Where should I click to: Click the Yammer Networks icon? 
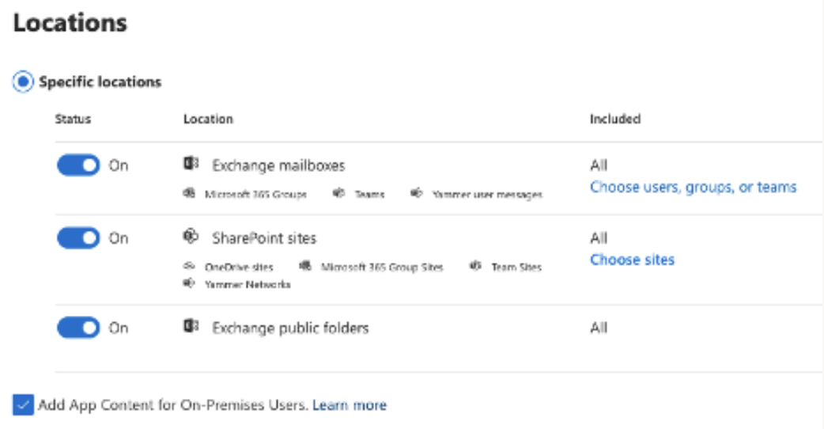click(x=189, y=283)
